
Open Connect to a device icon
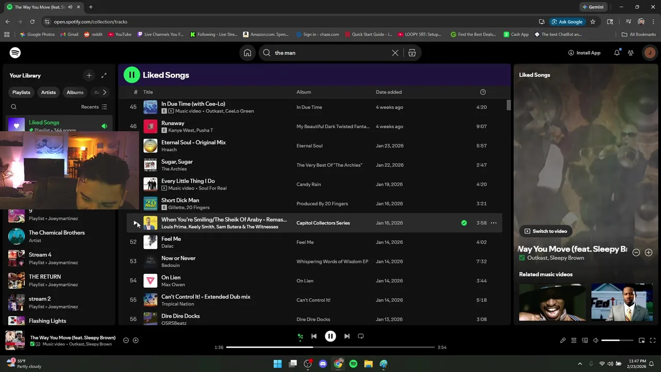click(585, 340)
